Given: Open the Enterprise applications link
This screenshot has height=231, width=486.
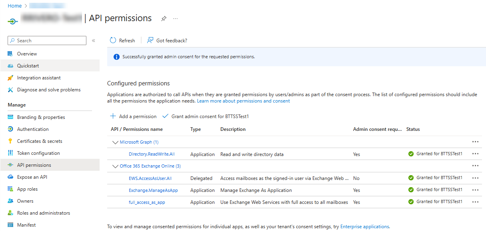Looking at the screenshot, I should click(x=364, y=227).
